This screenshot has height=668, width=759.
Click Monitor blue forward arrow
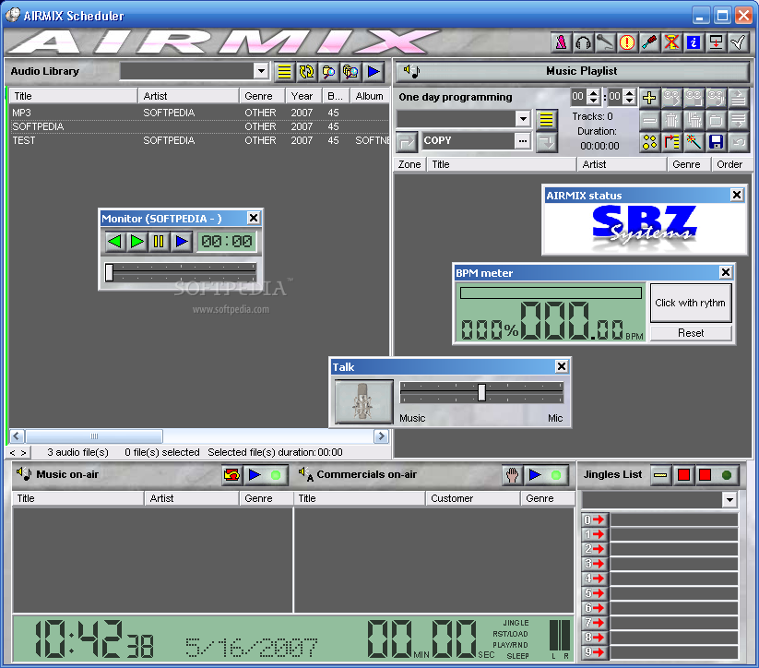point(182,241)
